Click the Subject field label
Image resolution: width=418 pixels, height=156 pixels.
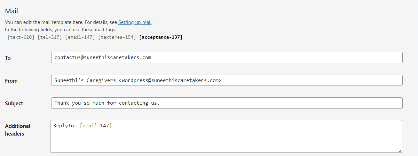click(x=14, y=104)
